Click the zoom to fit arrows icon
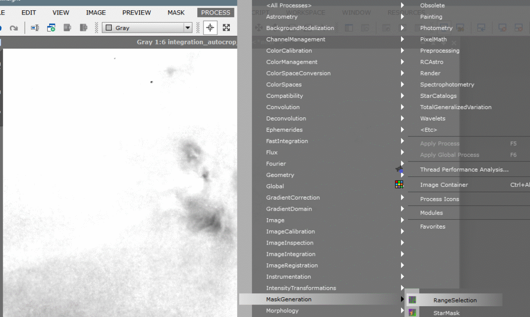530x317 pixels. tap(227, 28)
